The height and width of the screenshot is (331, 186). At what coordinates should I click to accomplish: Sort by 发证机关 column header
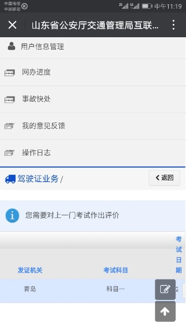30,270
